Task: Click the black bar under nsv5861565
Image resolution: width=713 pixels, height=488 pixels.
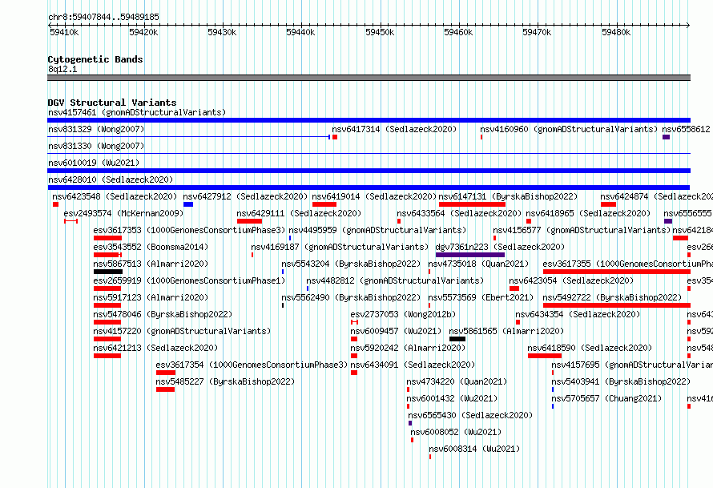Action: tap(457, 339)
